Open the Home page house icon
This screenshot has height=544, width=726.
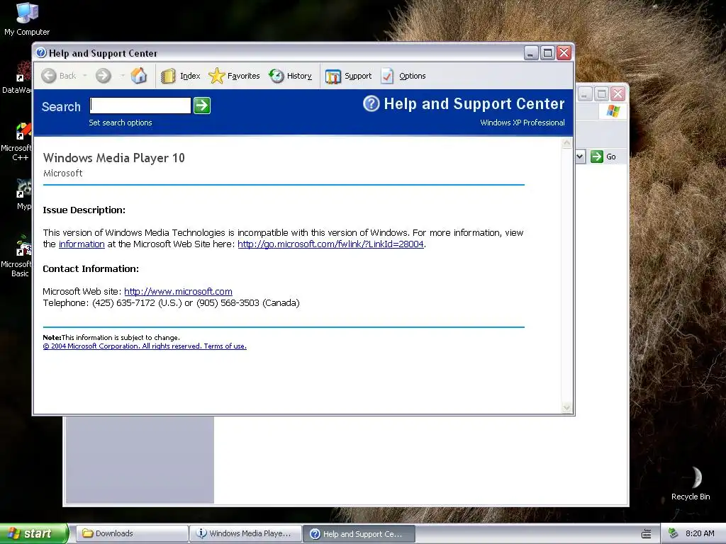tap(138, 75)
